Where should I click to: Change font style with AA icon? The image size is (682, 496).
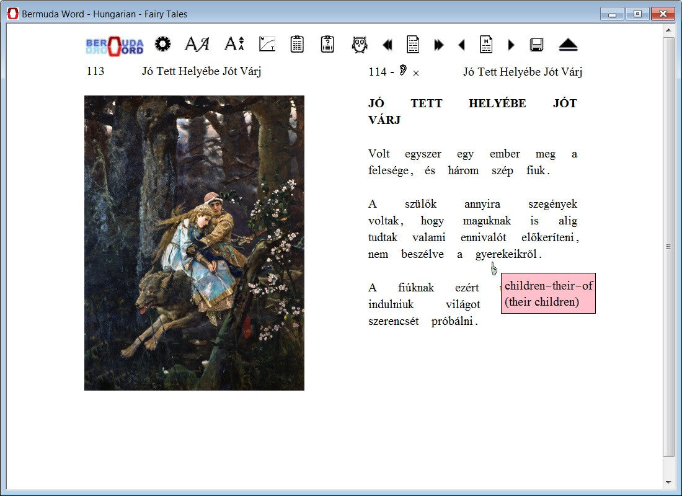[x=197, y=44]
